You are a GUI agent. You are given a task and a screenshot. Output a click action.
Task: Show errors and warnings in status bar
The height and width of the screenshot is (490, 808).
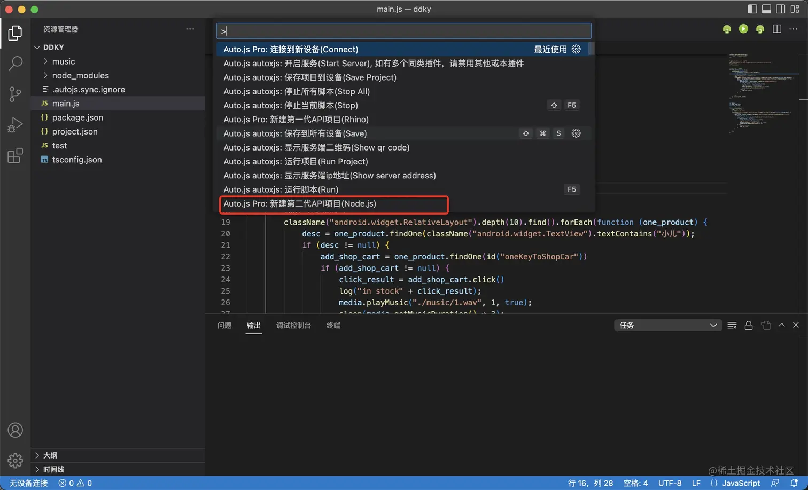(x=75, y=483)
